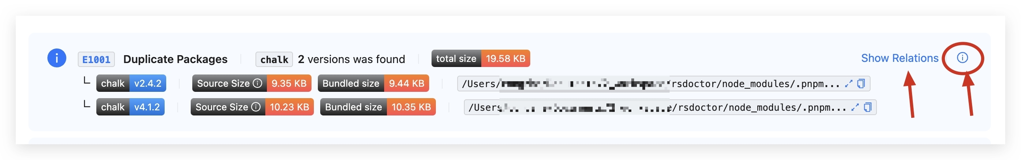The width and height of the screenshot is (1021, 160).
Task: Click Source Size info icon for chalk v4.1.2
Action: point(256,107)
